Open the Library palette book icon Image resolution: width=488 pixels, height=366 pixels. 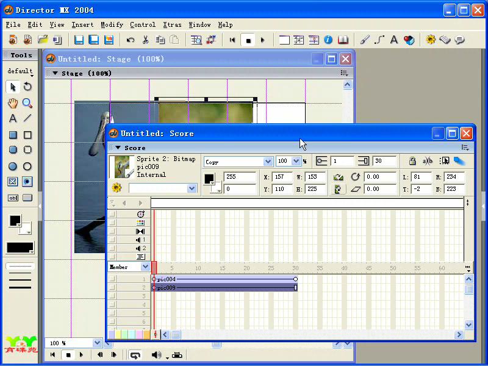point(343,40)
